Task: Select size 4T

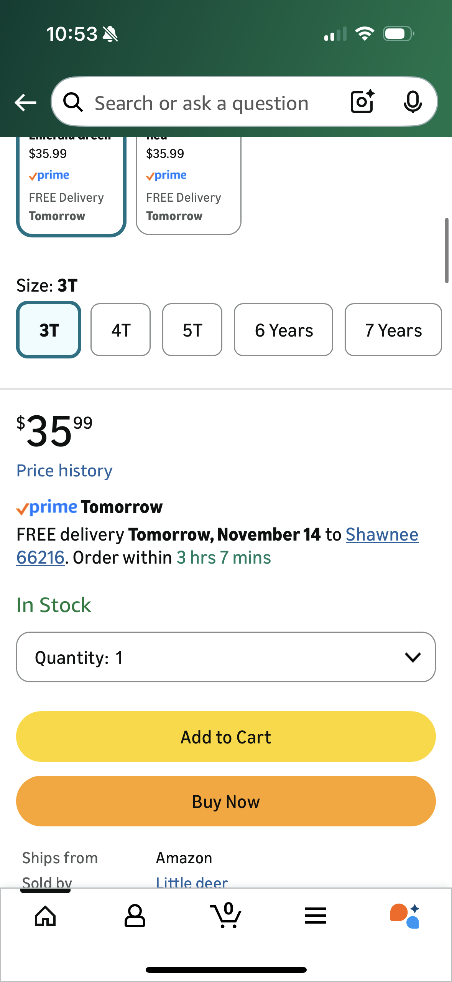Action: pyautogui.click(x=120, y=330)
